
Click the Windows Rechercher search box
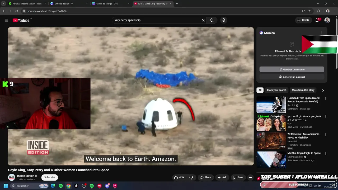(30, 186)
